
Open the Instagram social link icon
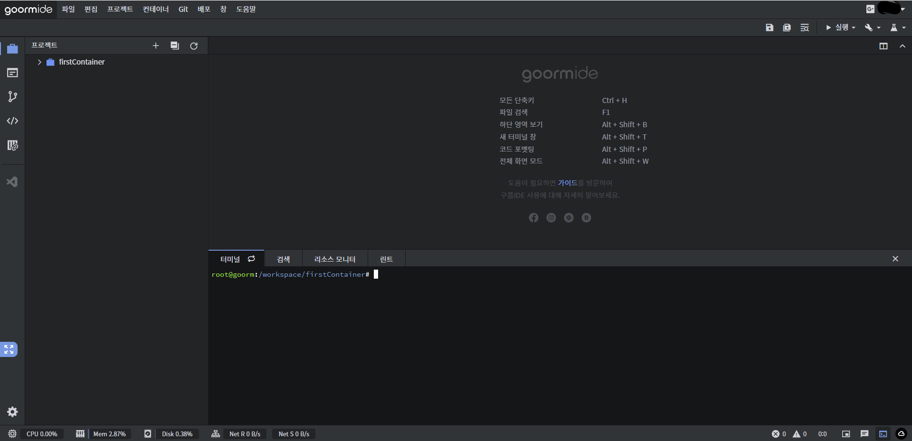(551, 217)
